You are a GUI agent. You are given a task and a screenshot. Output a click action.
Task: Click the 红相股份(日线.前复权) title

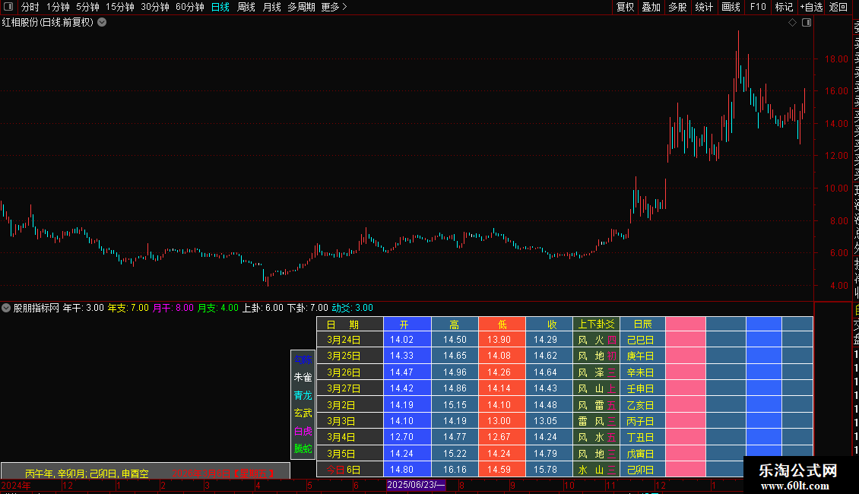48,23
